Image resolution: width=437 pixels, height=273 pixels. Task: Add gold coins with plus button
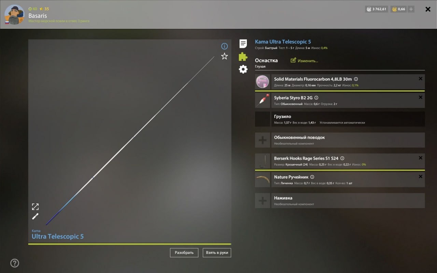click(x=411, y=9)
